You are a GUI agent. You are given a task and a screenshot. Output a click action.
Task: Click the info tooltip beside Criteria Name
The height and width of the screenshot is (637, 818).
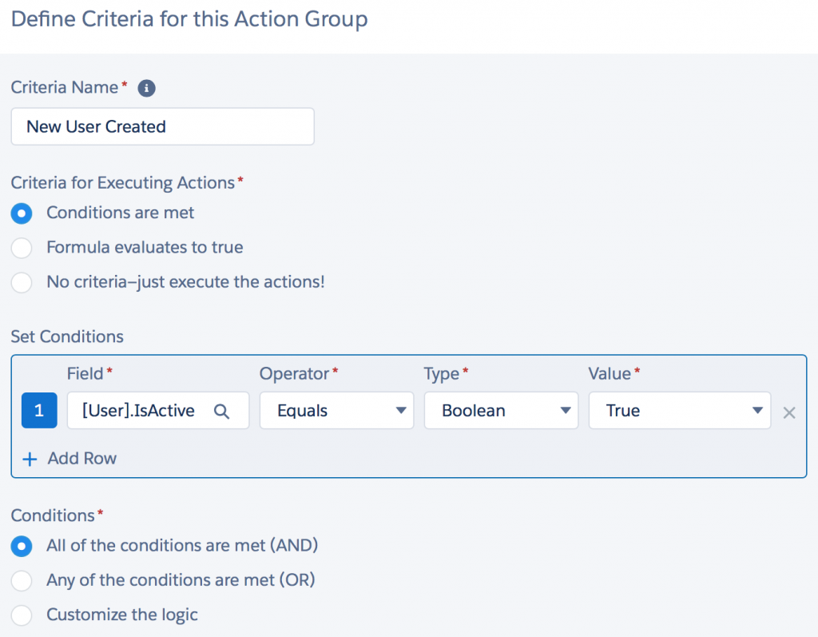pyautogui.click(x=146, y=89)
